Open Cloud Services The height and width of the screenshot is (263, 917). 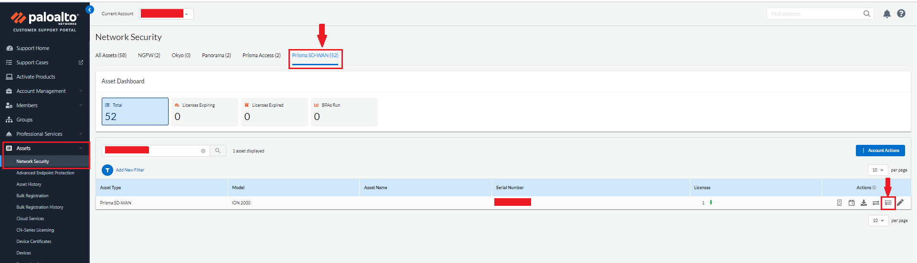point(30,219)
